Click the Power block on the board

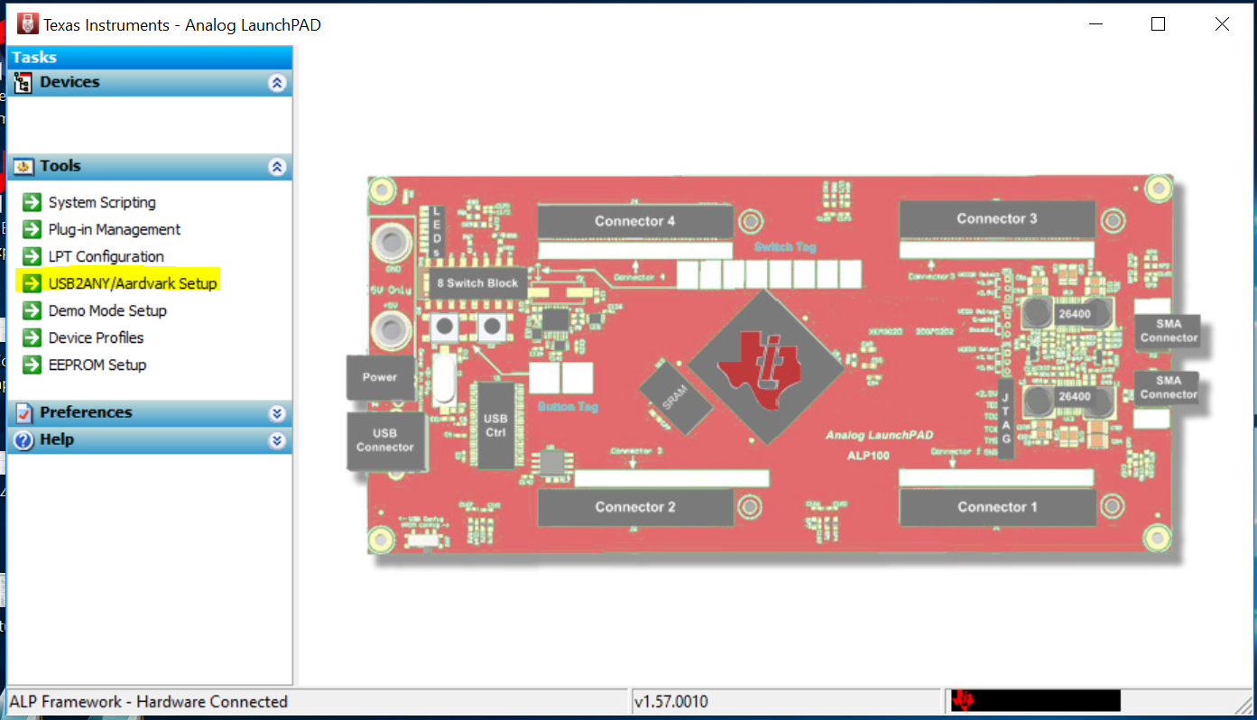pos(380,377)
